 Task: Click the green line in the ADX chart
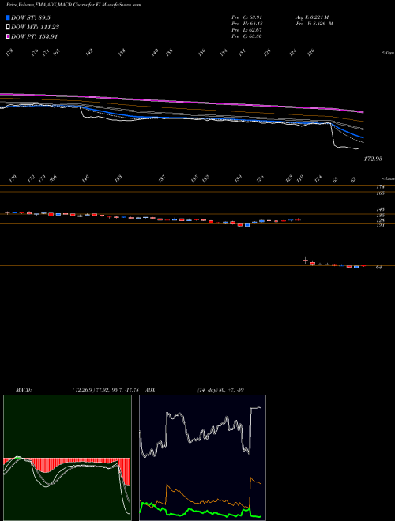[200, 512]
